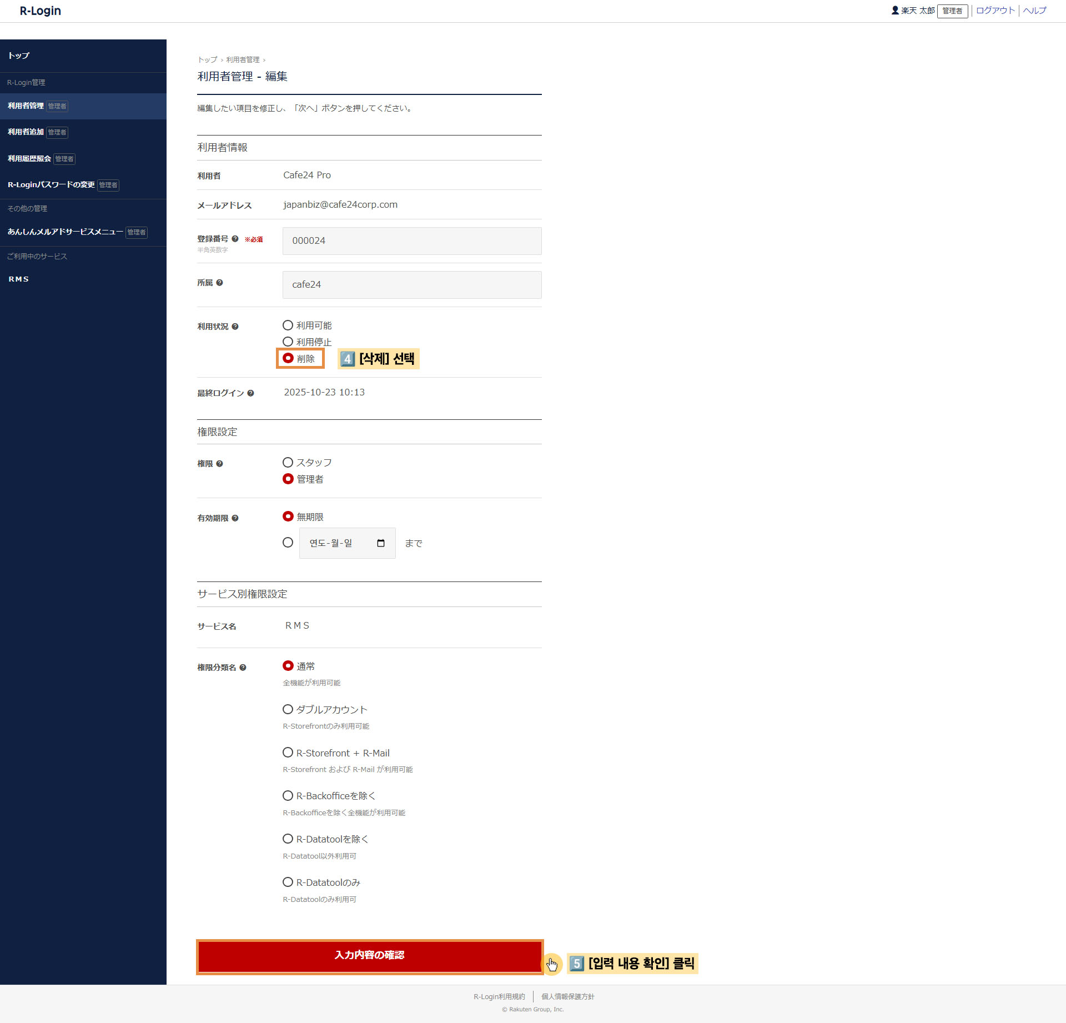Screen dimensions: 1066x1023
Task: Click help icon next to 利用状況
Action: (x=235, y=327)
